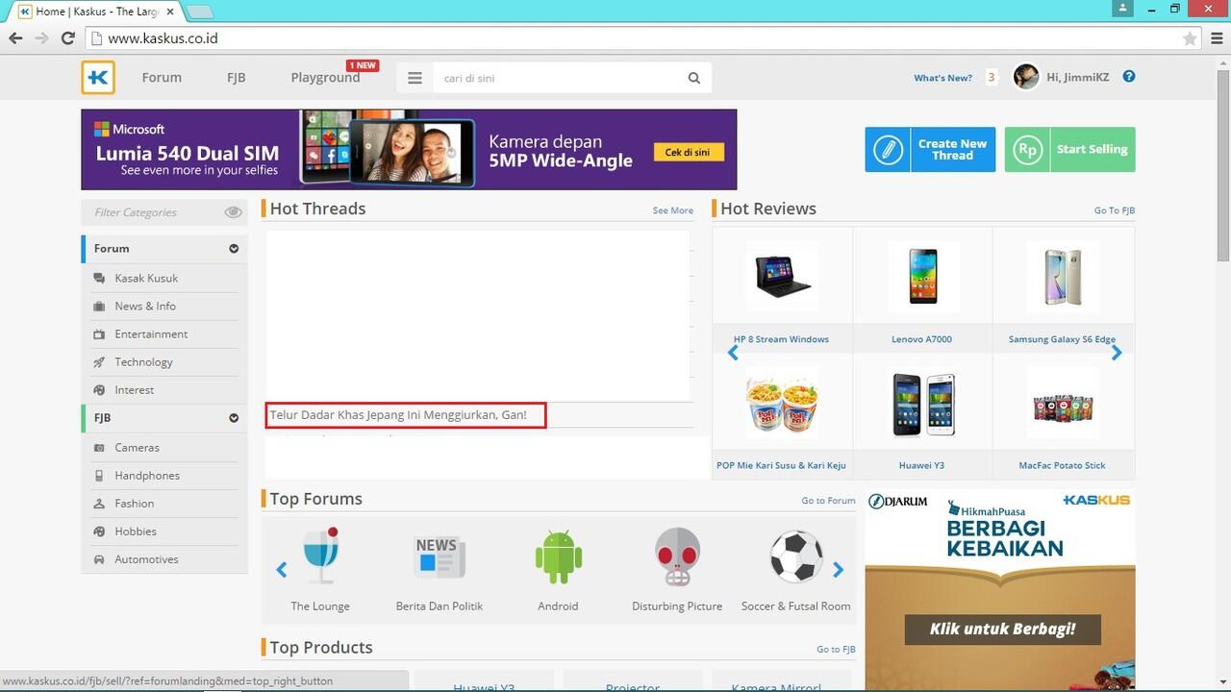
Task: Click Cek di sini on Lumia banner
Action: (x=688, y=152)
